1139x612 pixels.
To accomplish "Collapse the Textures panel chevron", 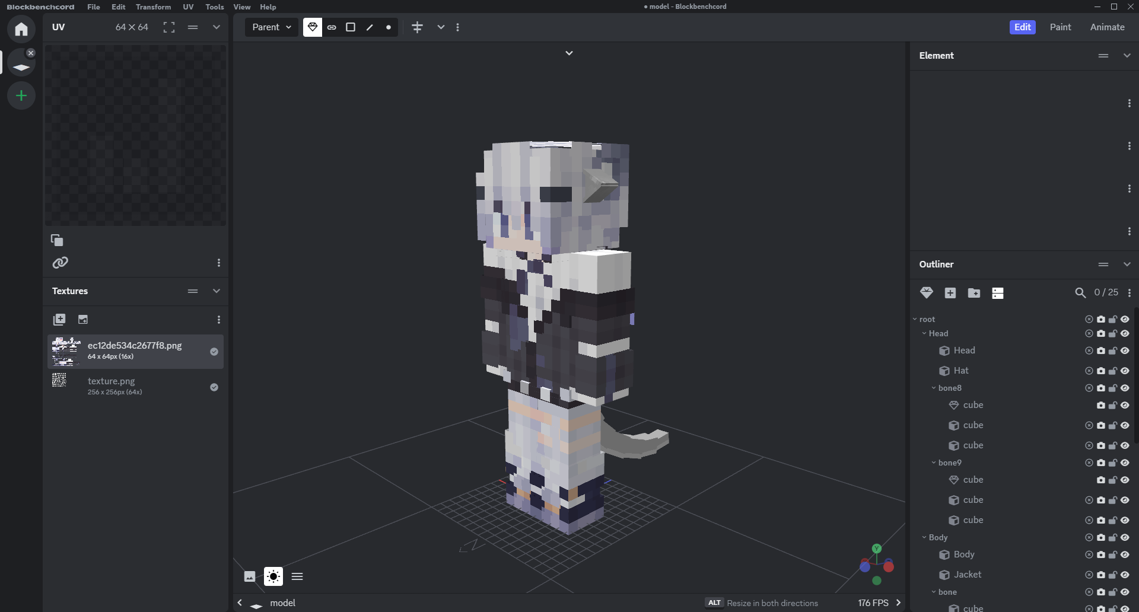I will click(217, 291).
